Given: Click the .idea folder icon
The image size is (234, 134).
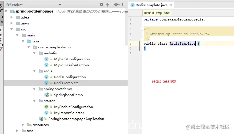Looking at the screenshot, I should (18, 17).
